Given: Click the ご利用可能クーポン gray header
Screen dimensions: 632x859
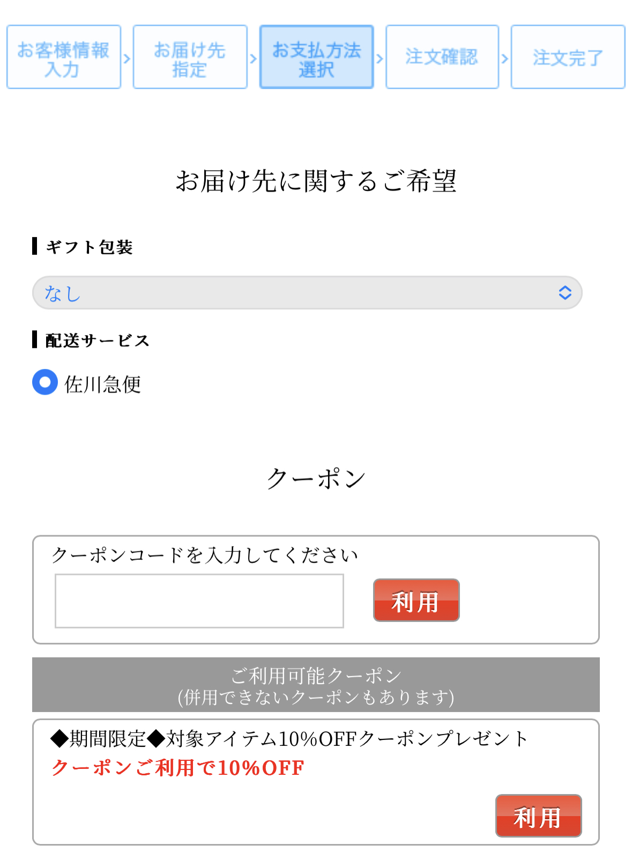Looking at the screenshot, I should point(316,685).
